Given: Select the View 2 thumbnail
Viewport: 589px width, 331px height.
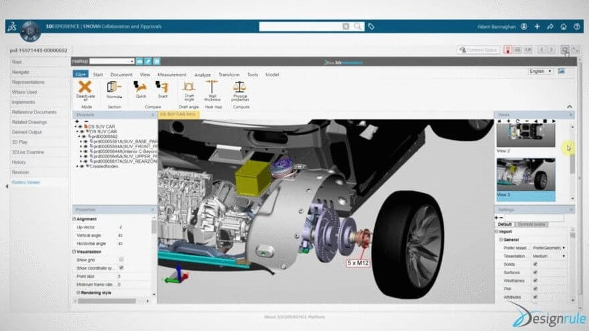Looking at the screenshot, I should tap(525, 135).
